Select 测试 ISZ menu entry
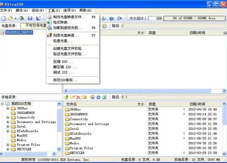This screenshot has height=163, width=227. coord(73,72)
